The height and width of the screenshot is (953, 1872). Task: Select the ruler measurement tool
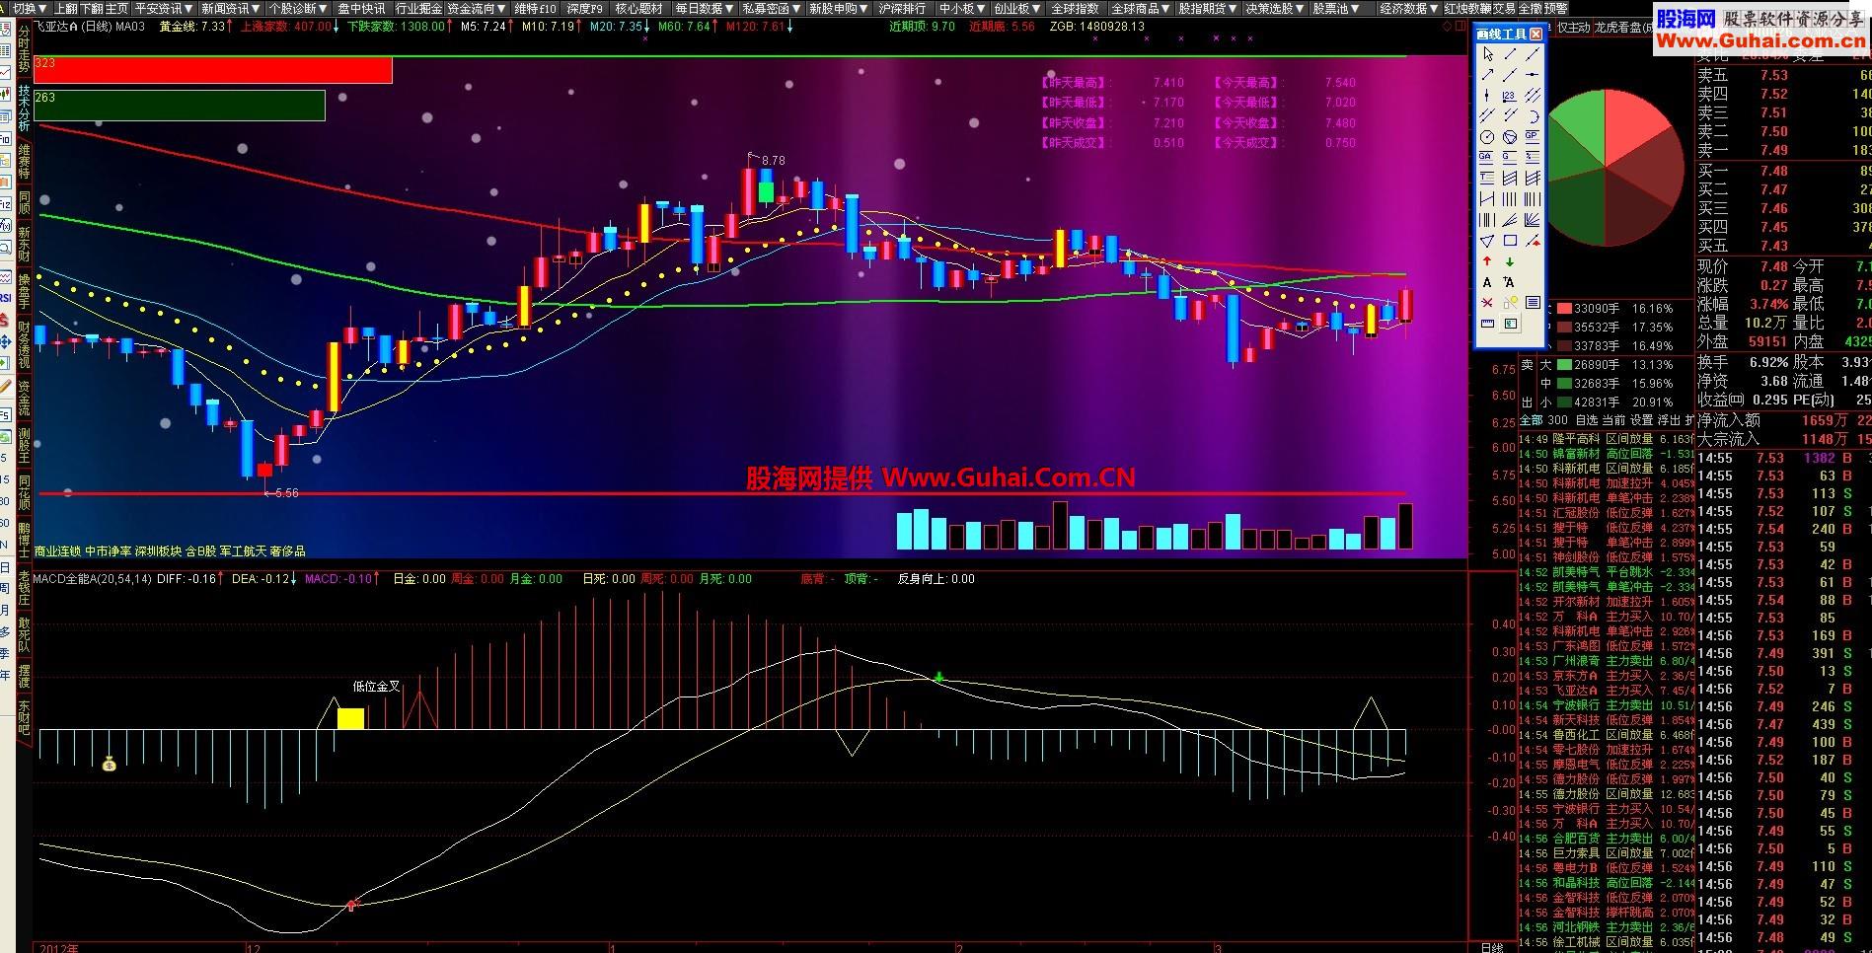tap(1487, 324)
